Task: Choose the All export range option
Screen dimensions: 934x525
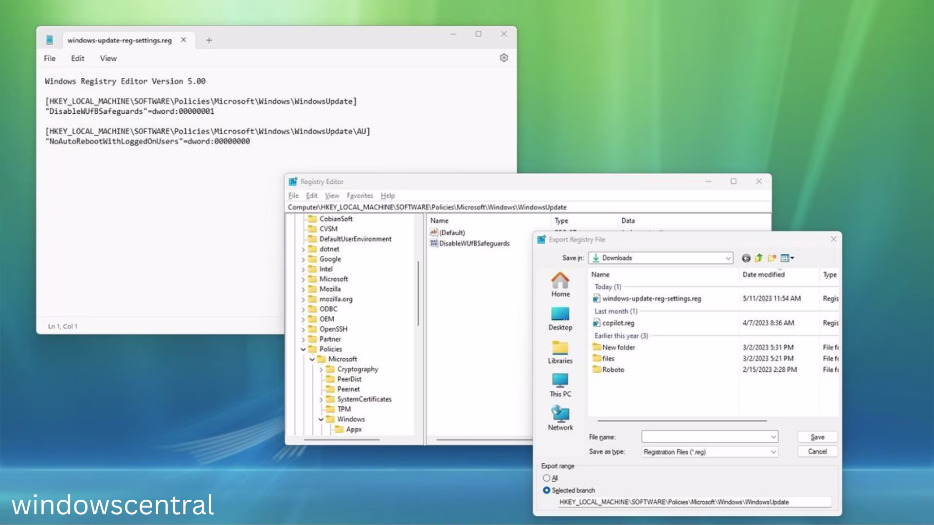Action: point(547,478)
